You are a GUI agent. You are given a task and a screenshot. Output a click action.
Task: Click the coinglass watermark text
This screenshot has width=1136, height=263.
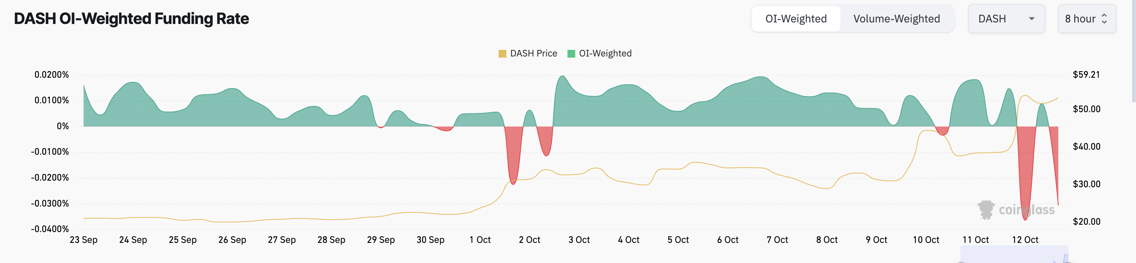click(1027, 210)
